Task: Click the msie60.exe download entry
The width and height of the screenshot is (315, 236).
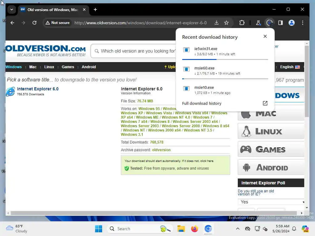Action: (225, 71)
